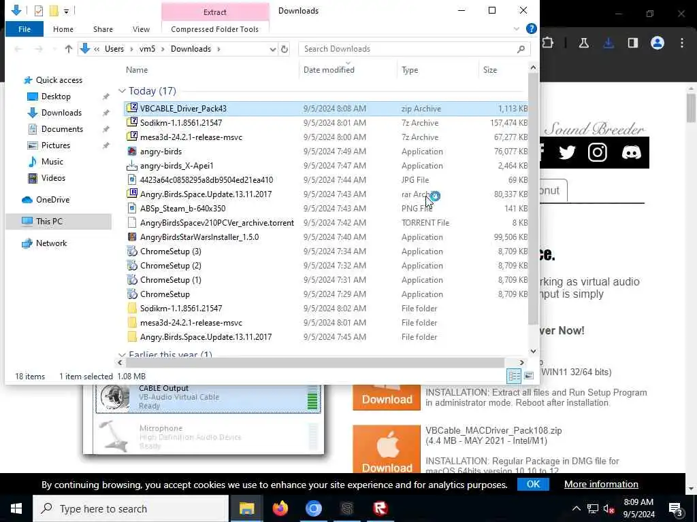Open Chrome extensions puzzle icon
This screenshot has width=697, height=522.
click(x=548, y=43)
